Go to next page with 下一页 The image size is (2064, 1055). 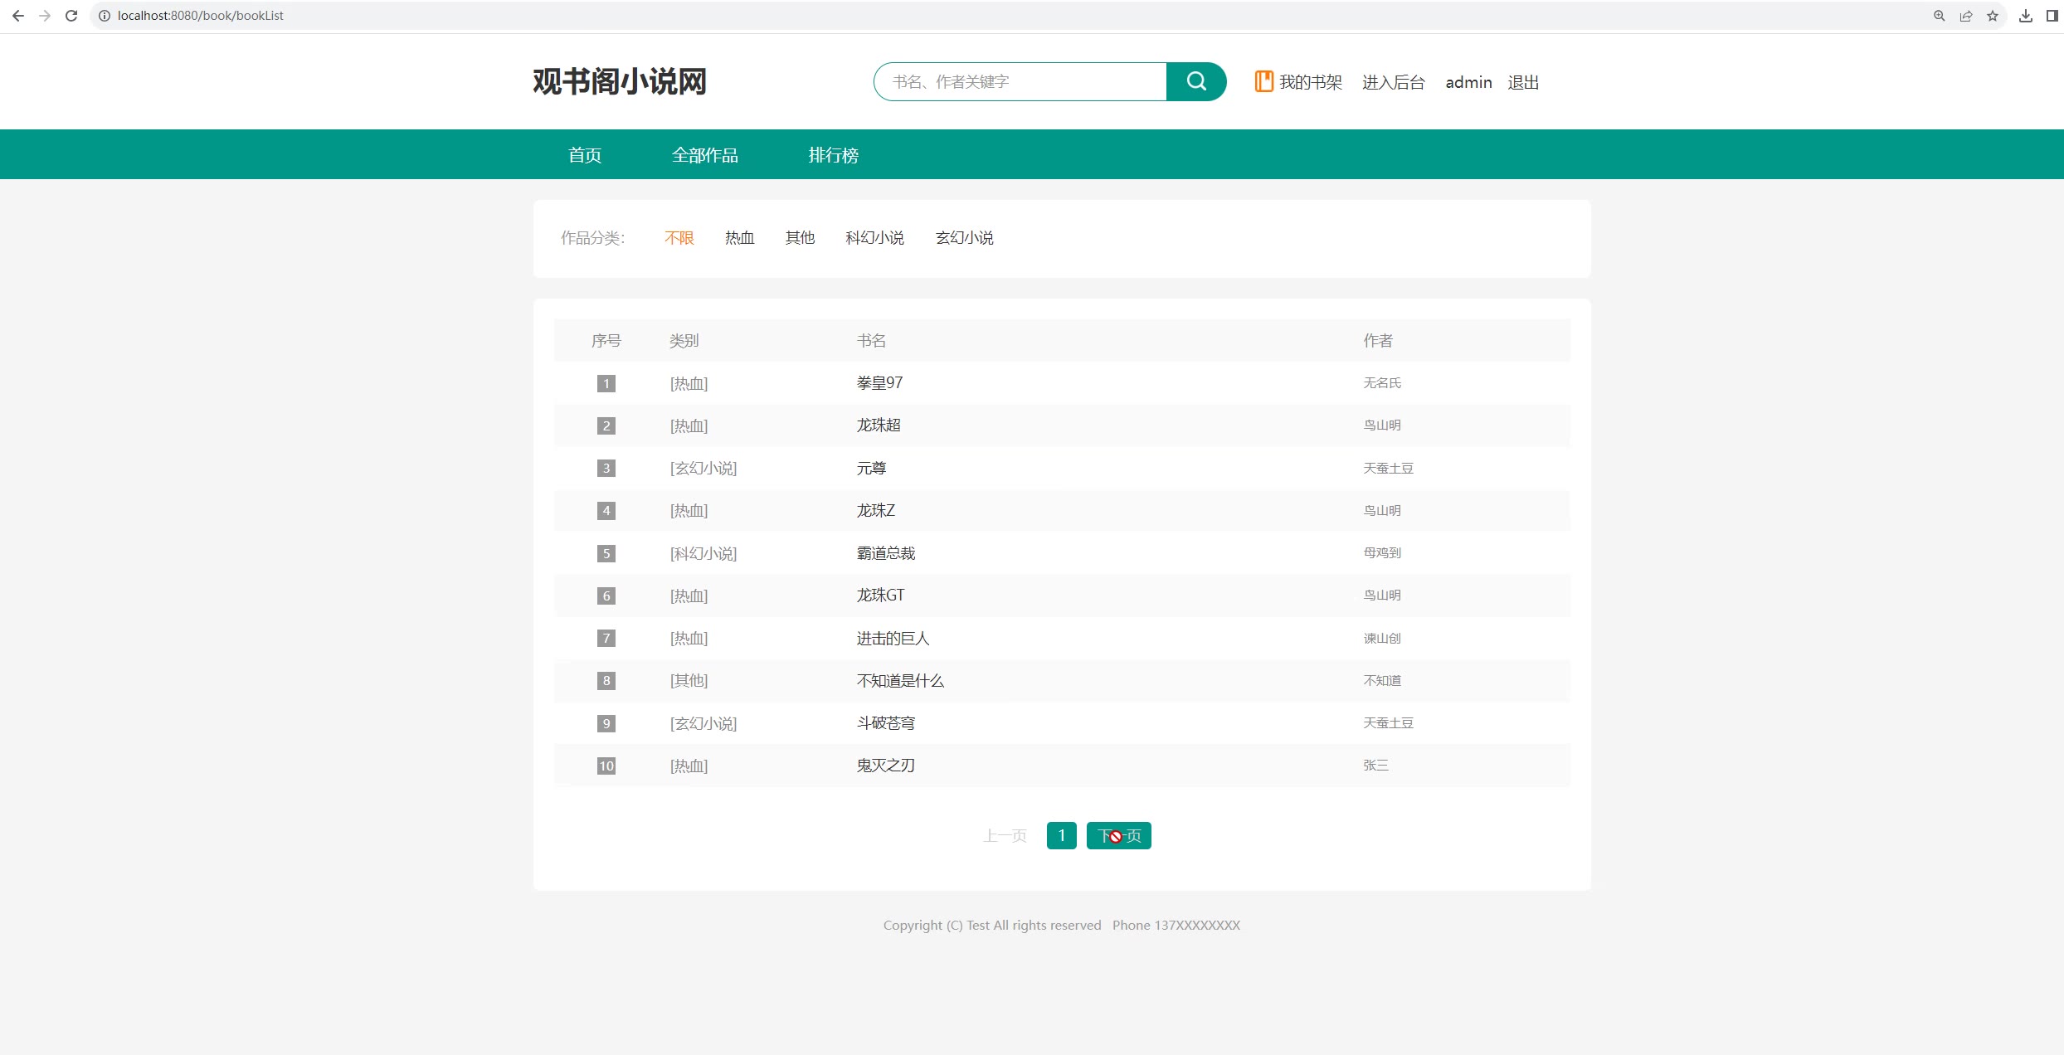point(1119,836)
